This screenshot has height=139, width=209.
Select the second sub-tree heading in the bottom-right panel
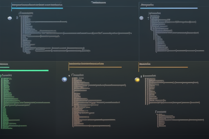(x=161, y=112)
